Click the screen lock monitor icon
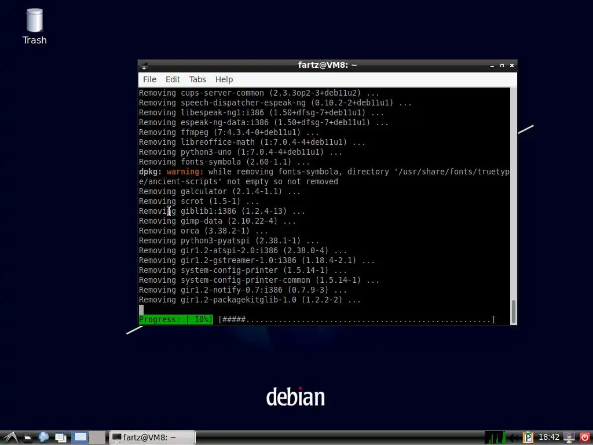 coord(569,437)
